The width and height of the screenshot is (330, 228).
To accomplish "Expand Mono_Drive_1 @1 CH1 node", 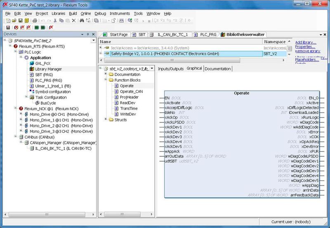I will (x=21, y=120).
